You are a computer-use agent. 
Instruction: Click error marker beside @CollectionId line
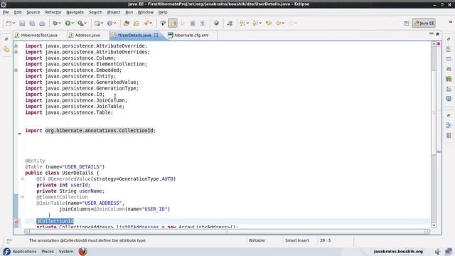pos(16,221)
